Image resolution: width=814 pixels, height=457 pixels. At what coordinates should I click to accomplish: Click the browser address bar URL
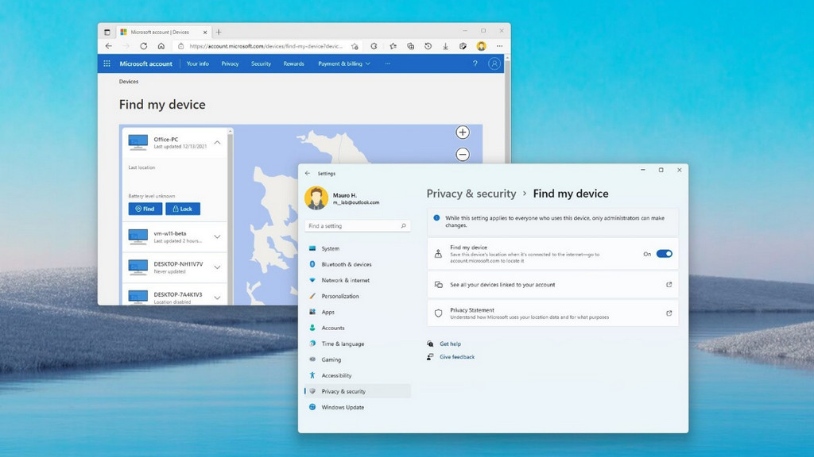(266, 46)
